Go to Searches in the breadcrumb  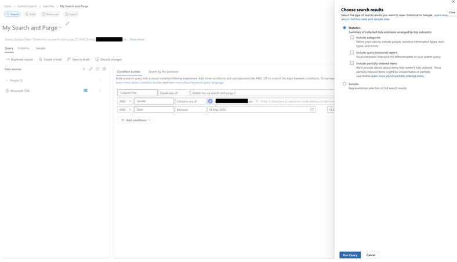(48, 6)
